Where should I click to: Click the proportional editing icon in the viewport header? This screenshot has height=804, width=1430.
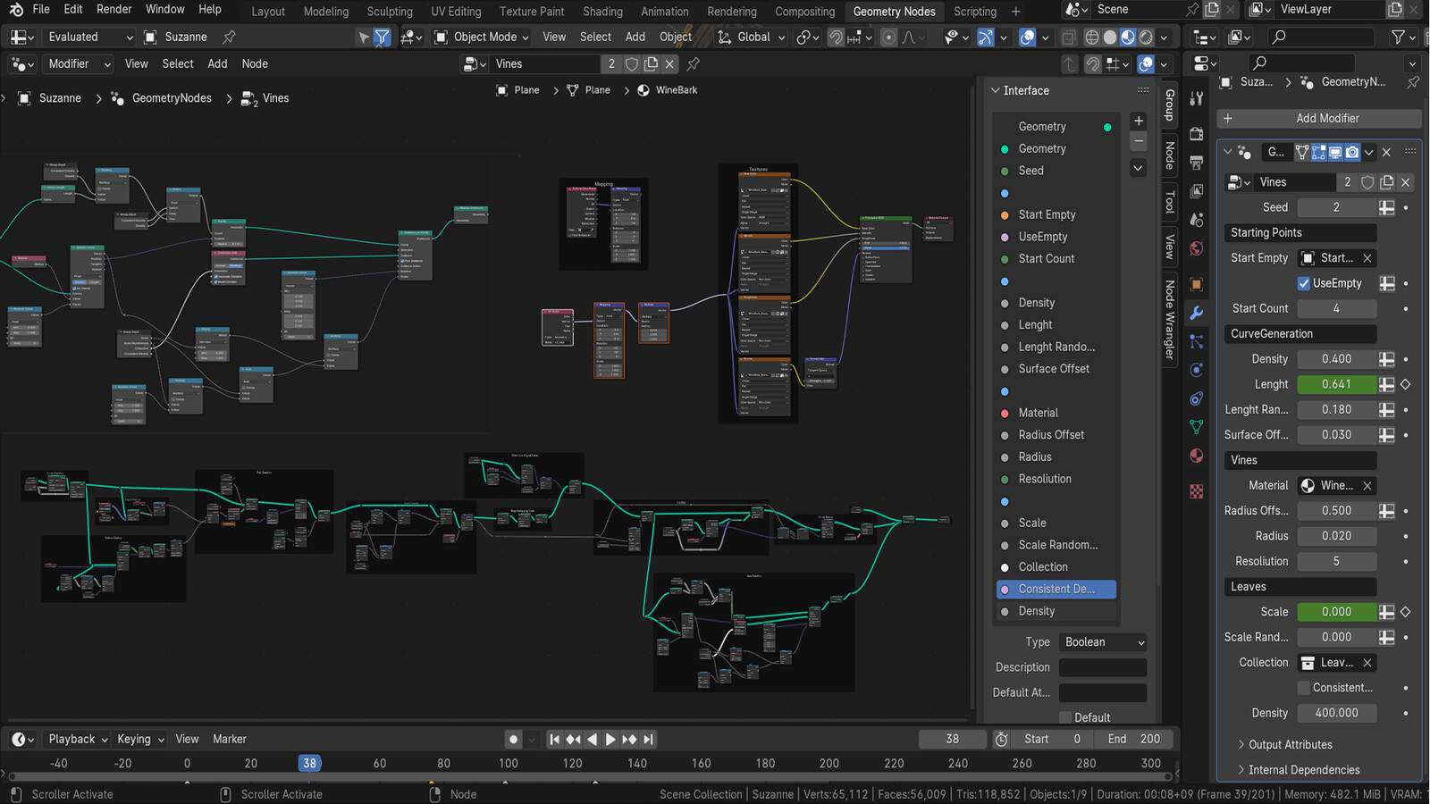(888, 37)
